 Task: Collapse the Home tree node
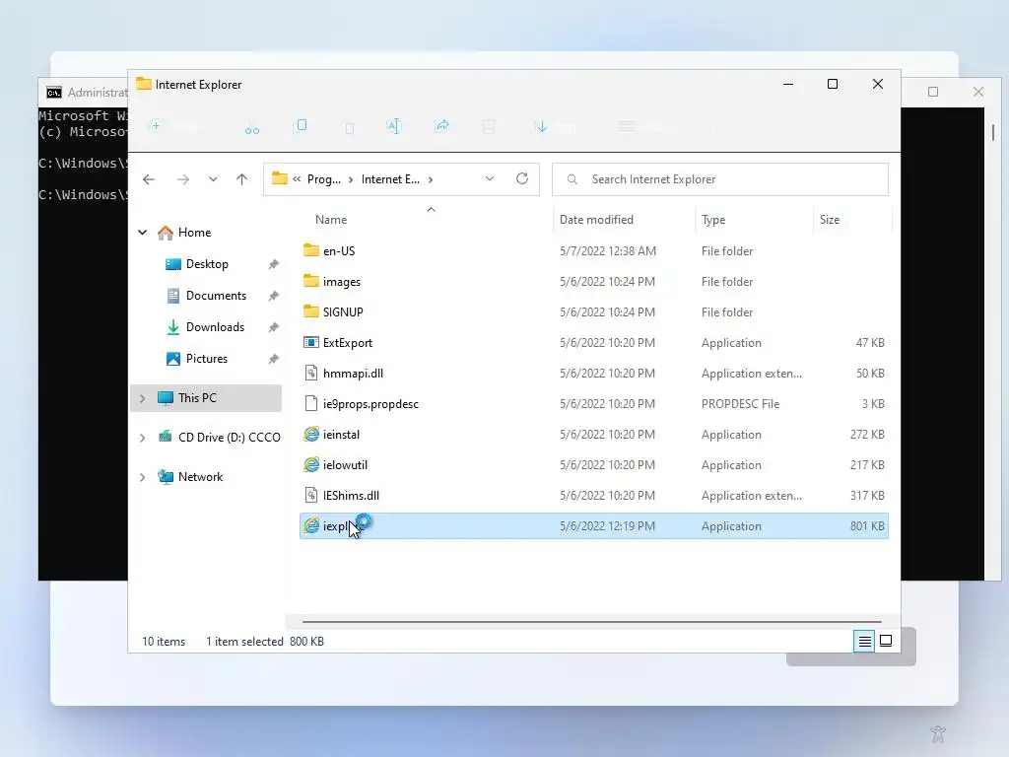pyautogui.click(x=142, y=233)
